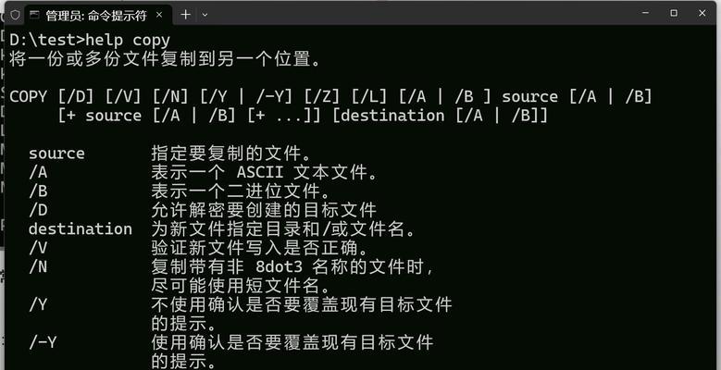Maximize the terminal window
The image size is (721, 370).
coord(674,13)
